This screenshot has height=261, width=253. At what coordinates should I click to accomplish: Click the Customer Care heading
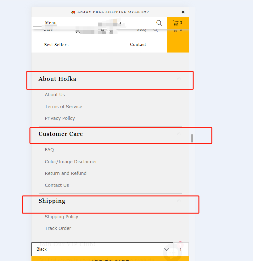61,134
